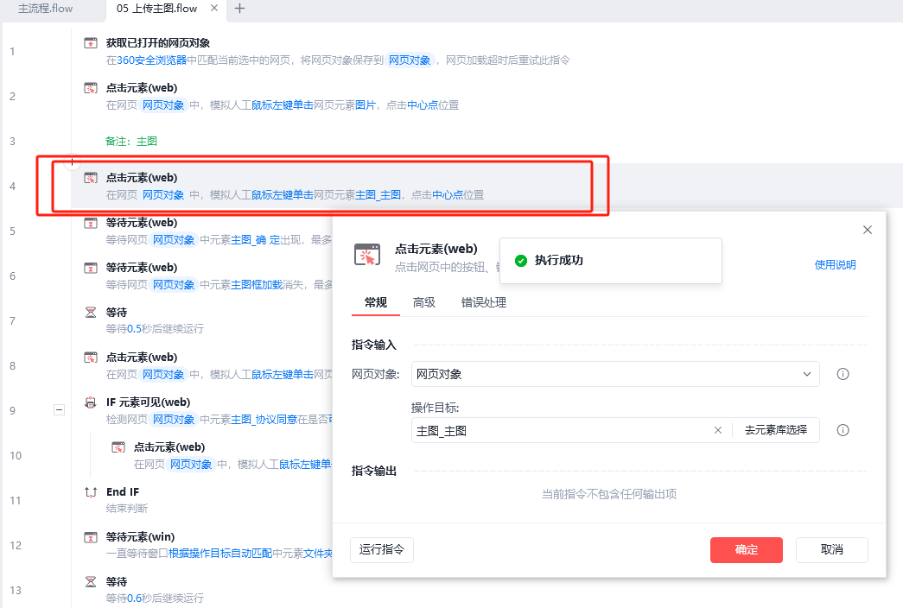Open the 使用说明 link
The height and width of the screenshot is (608, 903).
tap(835, 265)
